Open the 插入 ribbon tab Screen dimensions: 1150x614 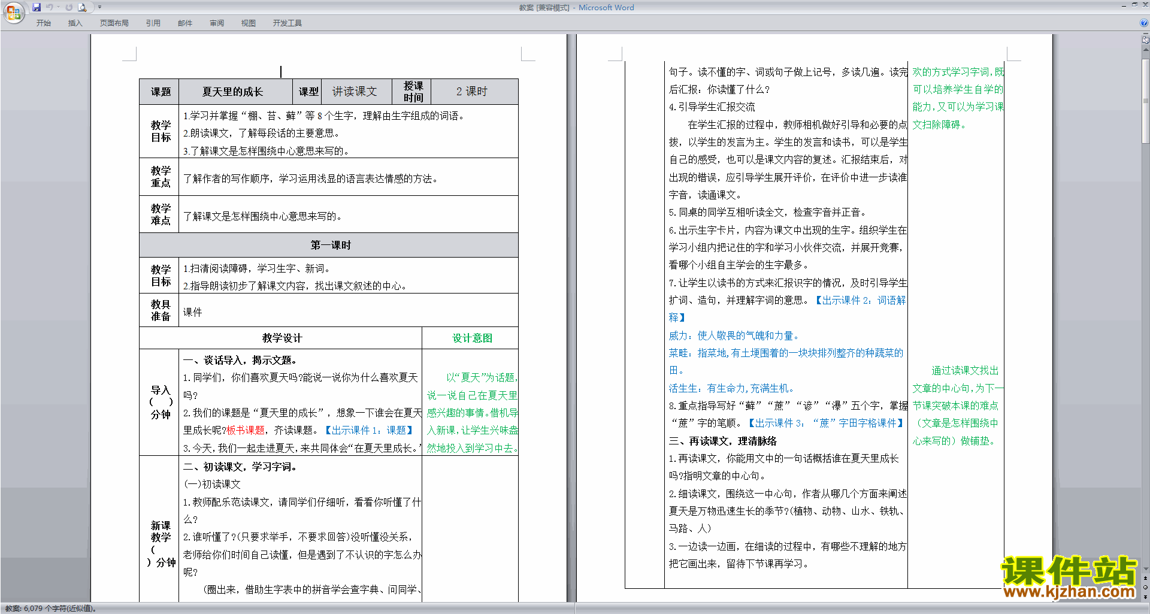[x=75, y=23]
